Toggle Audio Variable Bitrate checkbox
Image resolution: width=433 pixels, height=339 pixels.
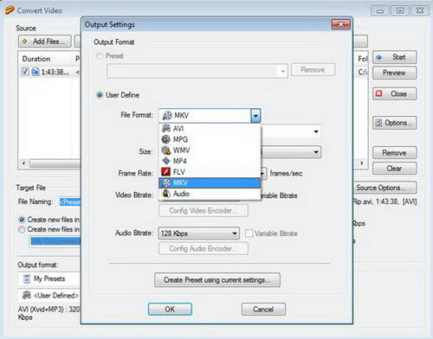[x=249, y=233]
